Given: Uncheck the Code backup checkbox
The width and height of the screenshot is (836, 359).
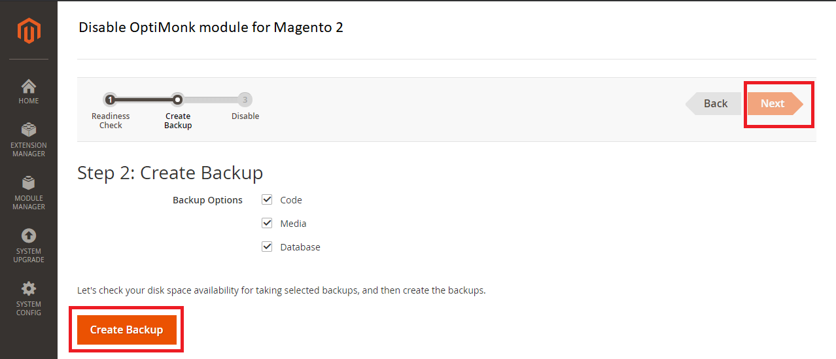Looking at the screenshot, I should (267, 199).
